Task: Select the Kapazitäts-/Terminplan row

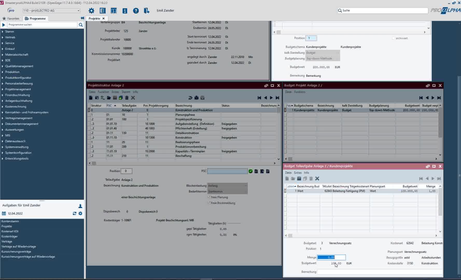Action: pos(183,151)
